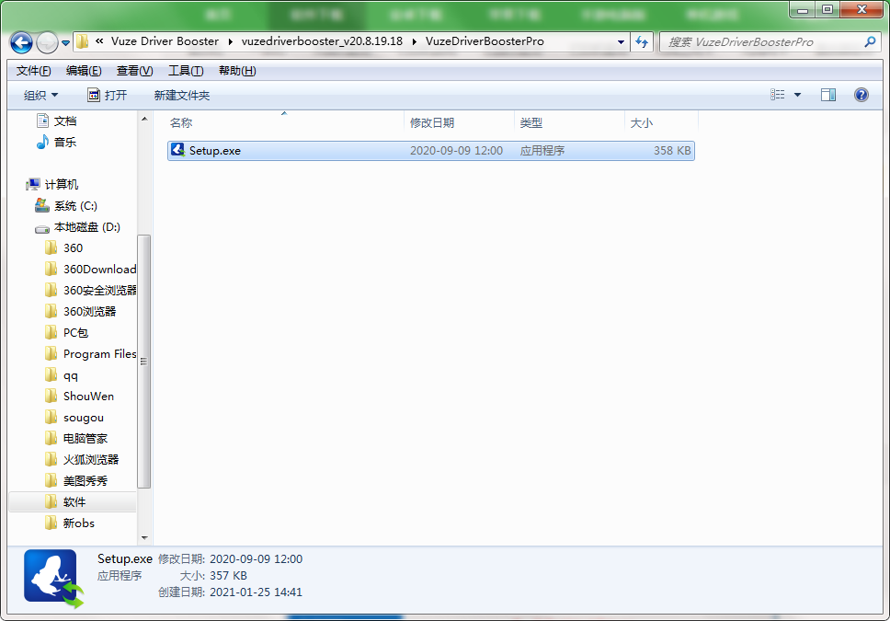Open the 查看(V) menu
The image size is (890, 621).
click(x=134, y=71)
